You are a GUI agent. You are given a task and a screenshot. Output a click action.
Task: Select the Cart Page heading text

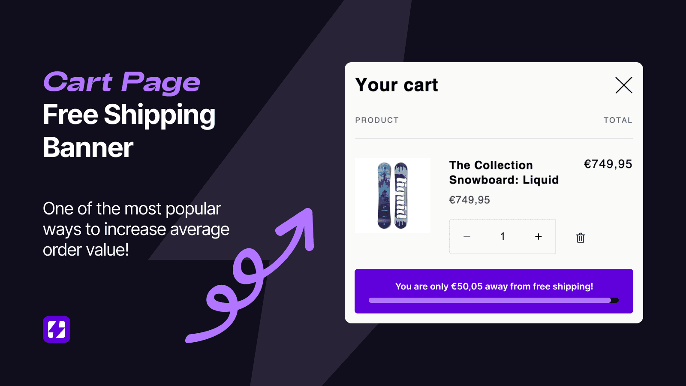point(121,82)
